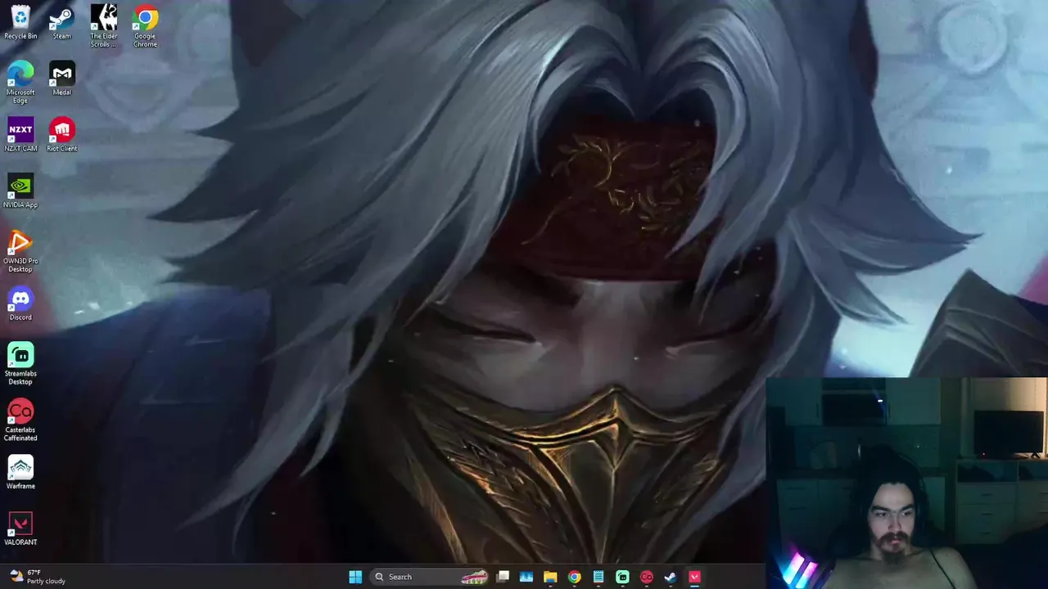
Task: Switch to VALORANT in the taskbar
Action: click(694, 577)
